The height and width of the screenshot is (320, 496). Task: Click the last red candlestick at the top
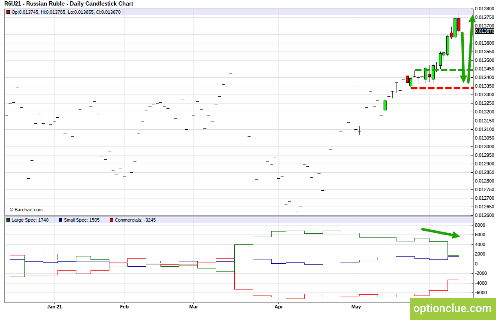459,24
